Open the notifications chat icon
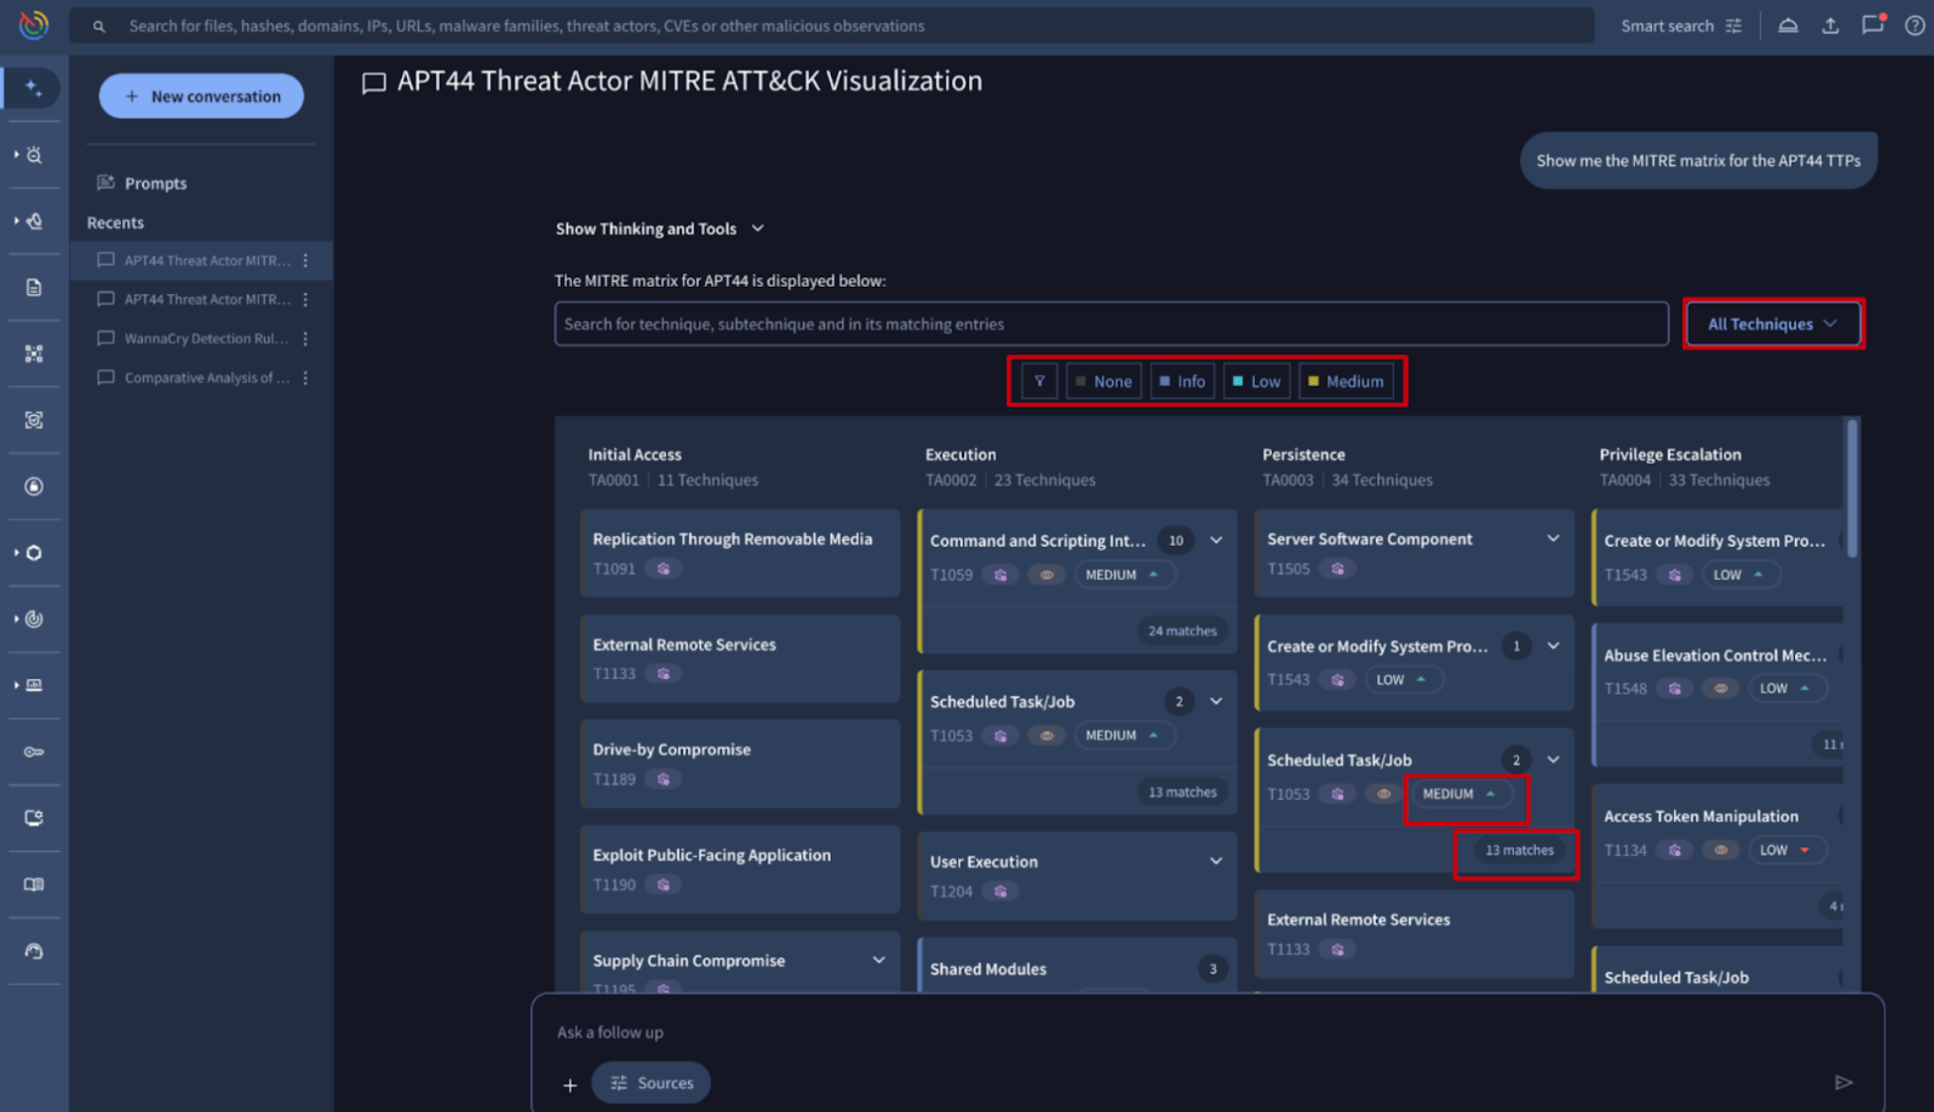 [x=1871, y=26]
